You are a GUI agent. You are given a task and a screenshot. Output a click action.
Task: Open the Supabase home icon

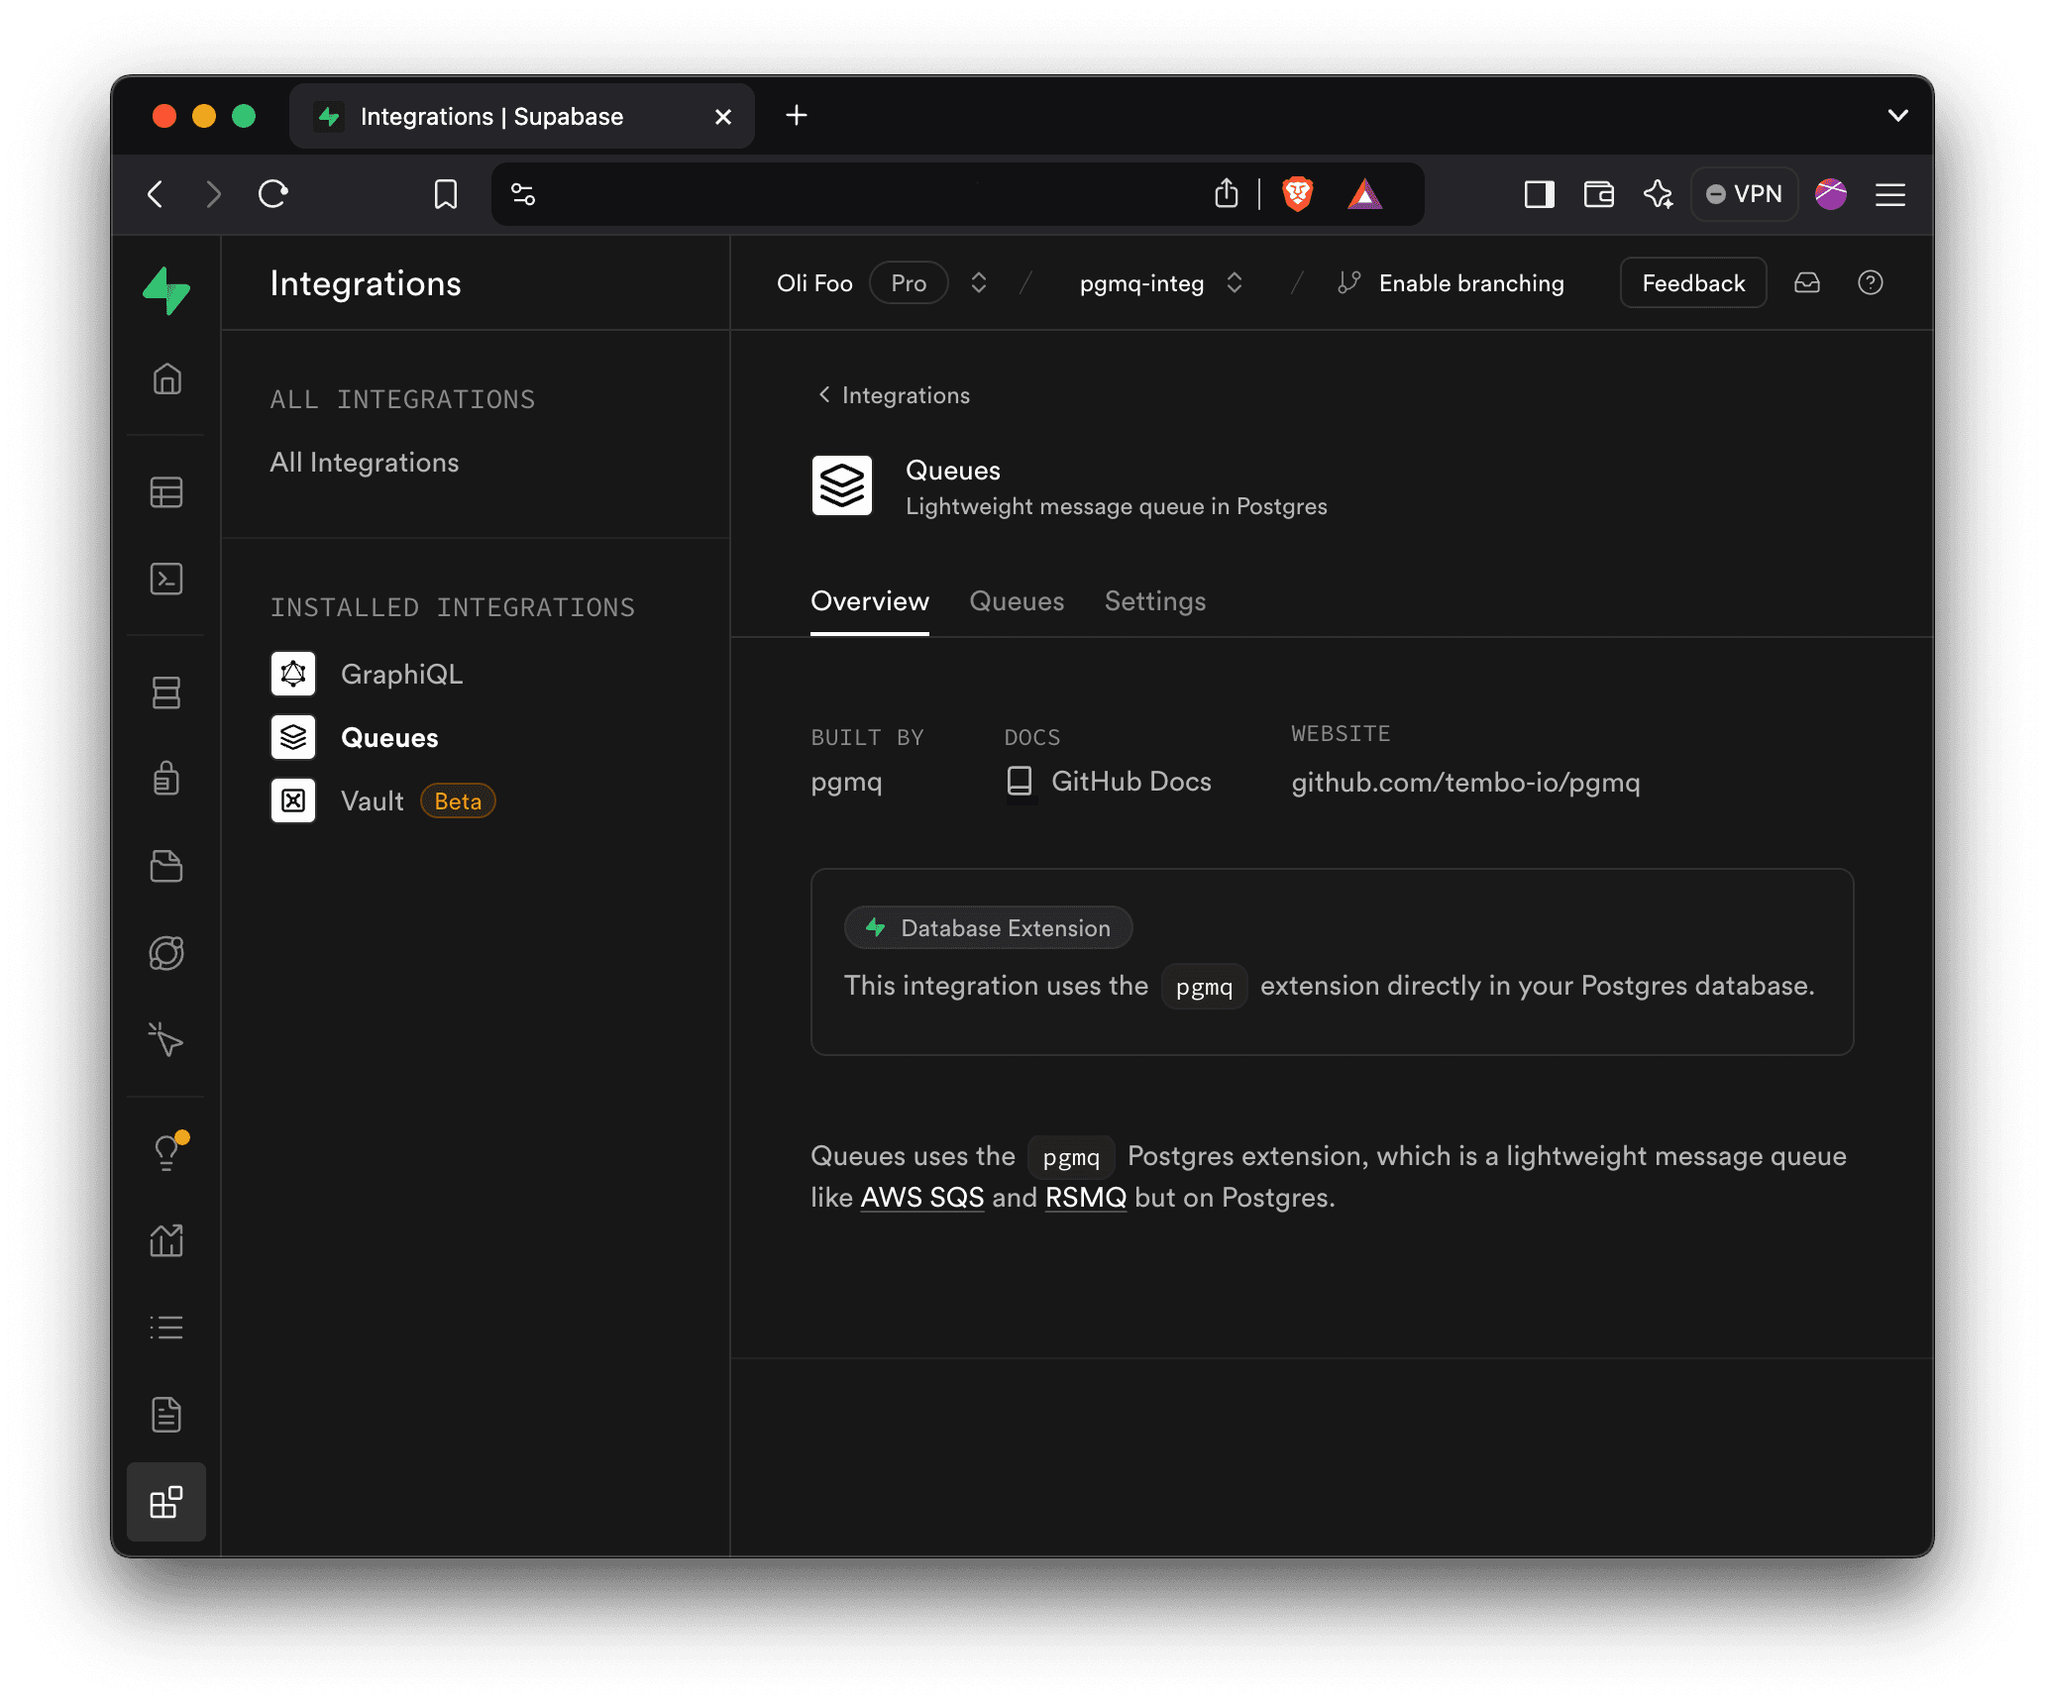pos(166,379)
